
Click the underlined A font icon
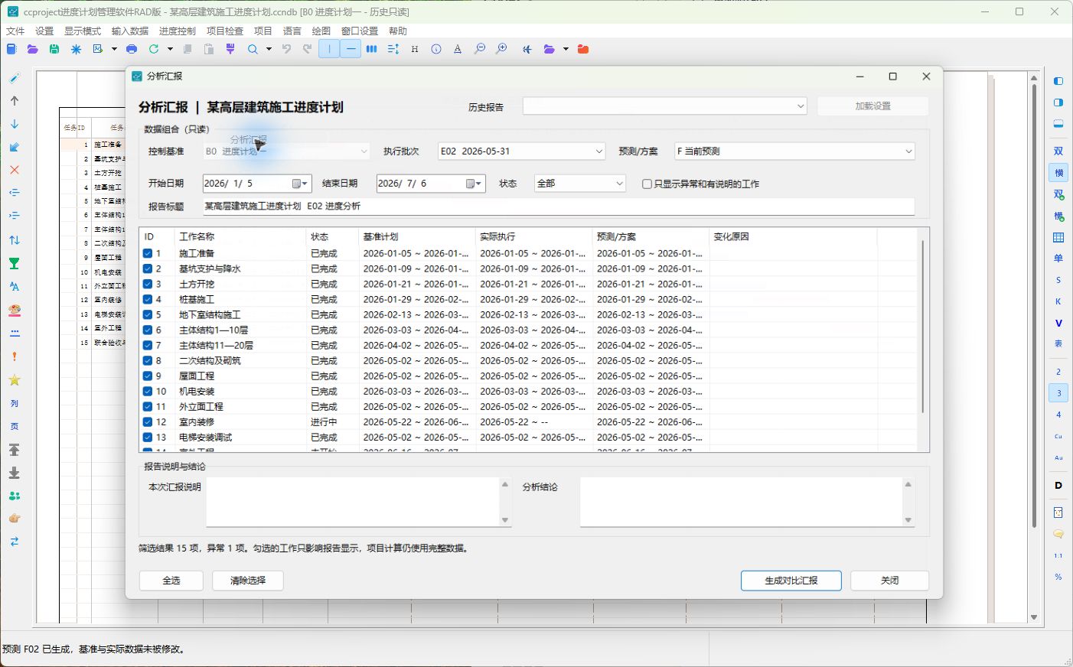click(458, 49)
